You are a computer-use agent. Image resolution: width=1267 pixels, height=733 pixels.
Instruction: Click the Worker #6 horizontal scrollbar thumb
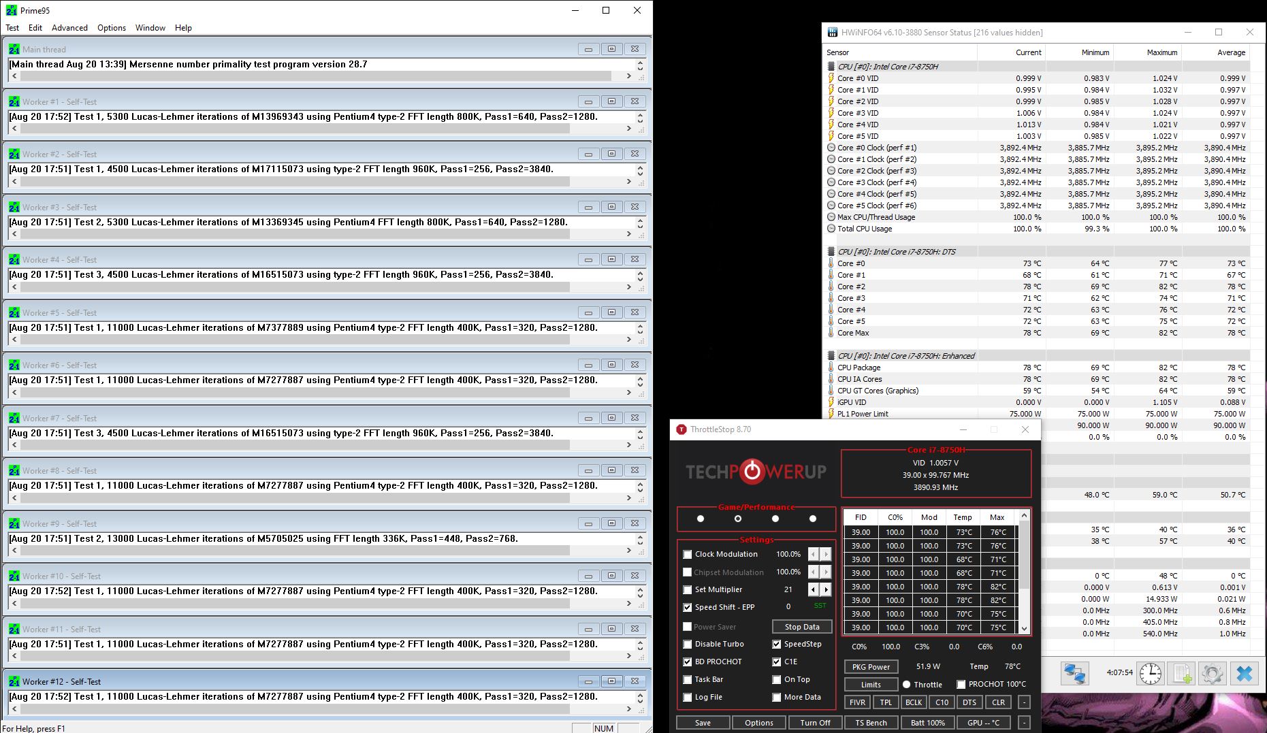coord(295,393)
